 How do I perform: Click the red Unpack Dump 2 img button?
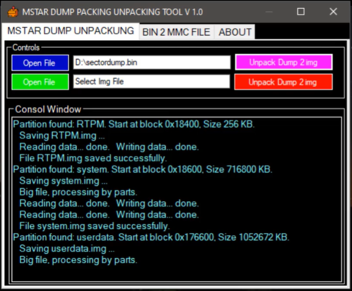(283, 82)
